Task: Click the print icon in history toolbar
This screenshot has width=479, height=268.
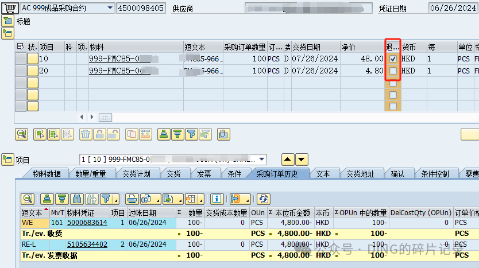Action: pyautogui.click(x=132, y=199)
